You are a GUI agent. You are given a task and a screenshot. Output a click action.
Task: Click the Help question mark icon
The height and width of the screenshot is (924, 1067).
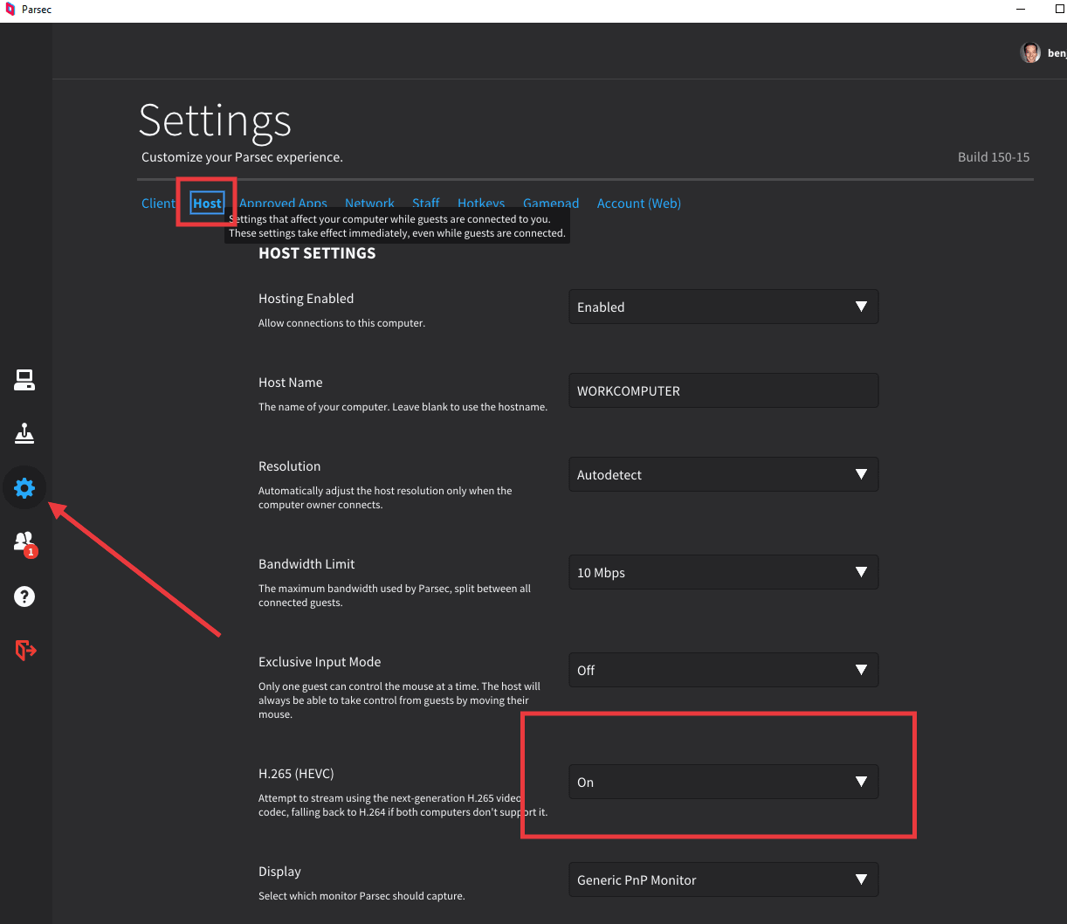(24, 596)
